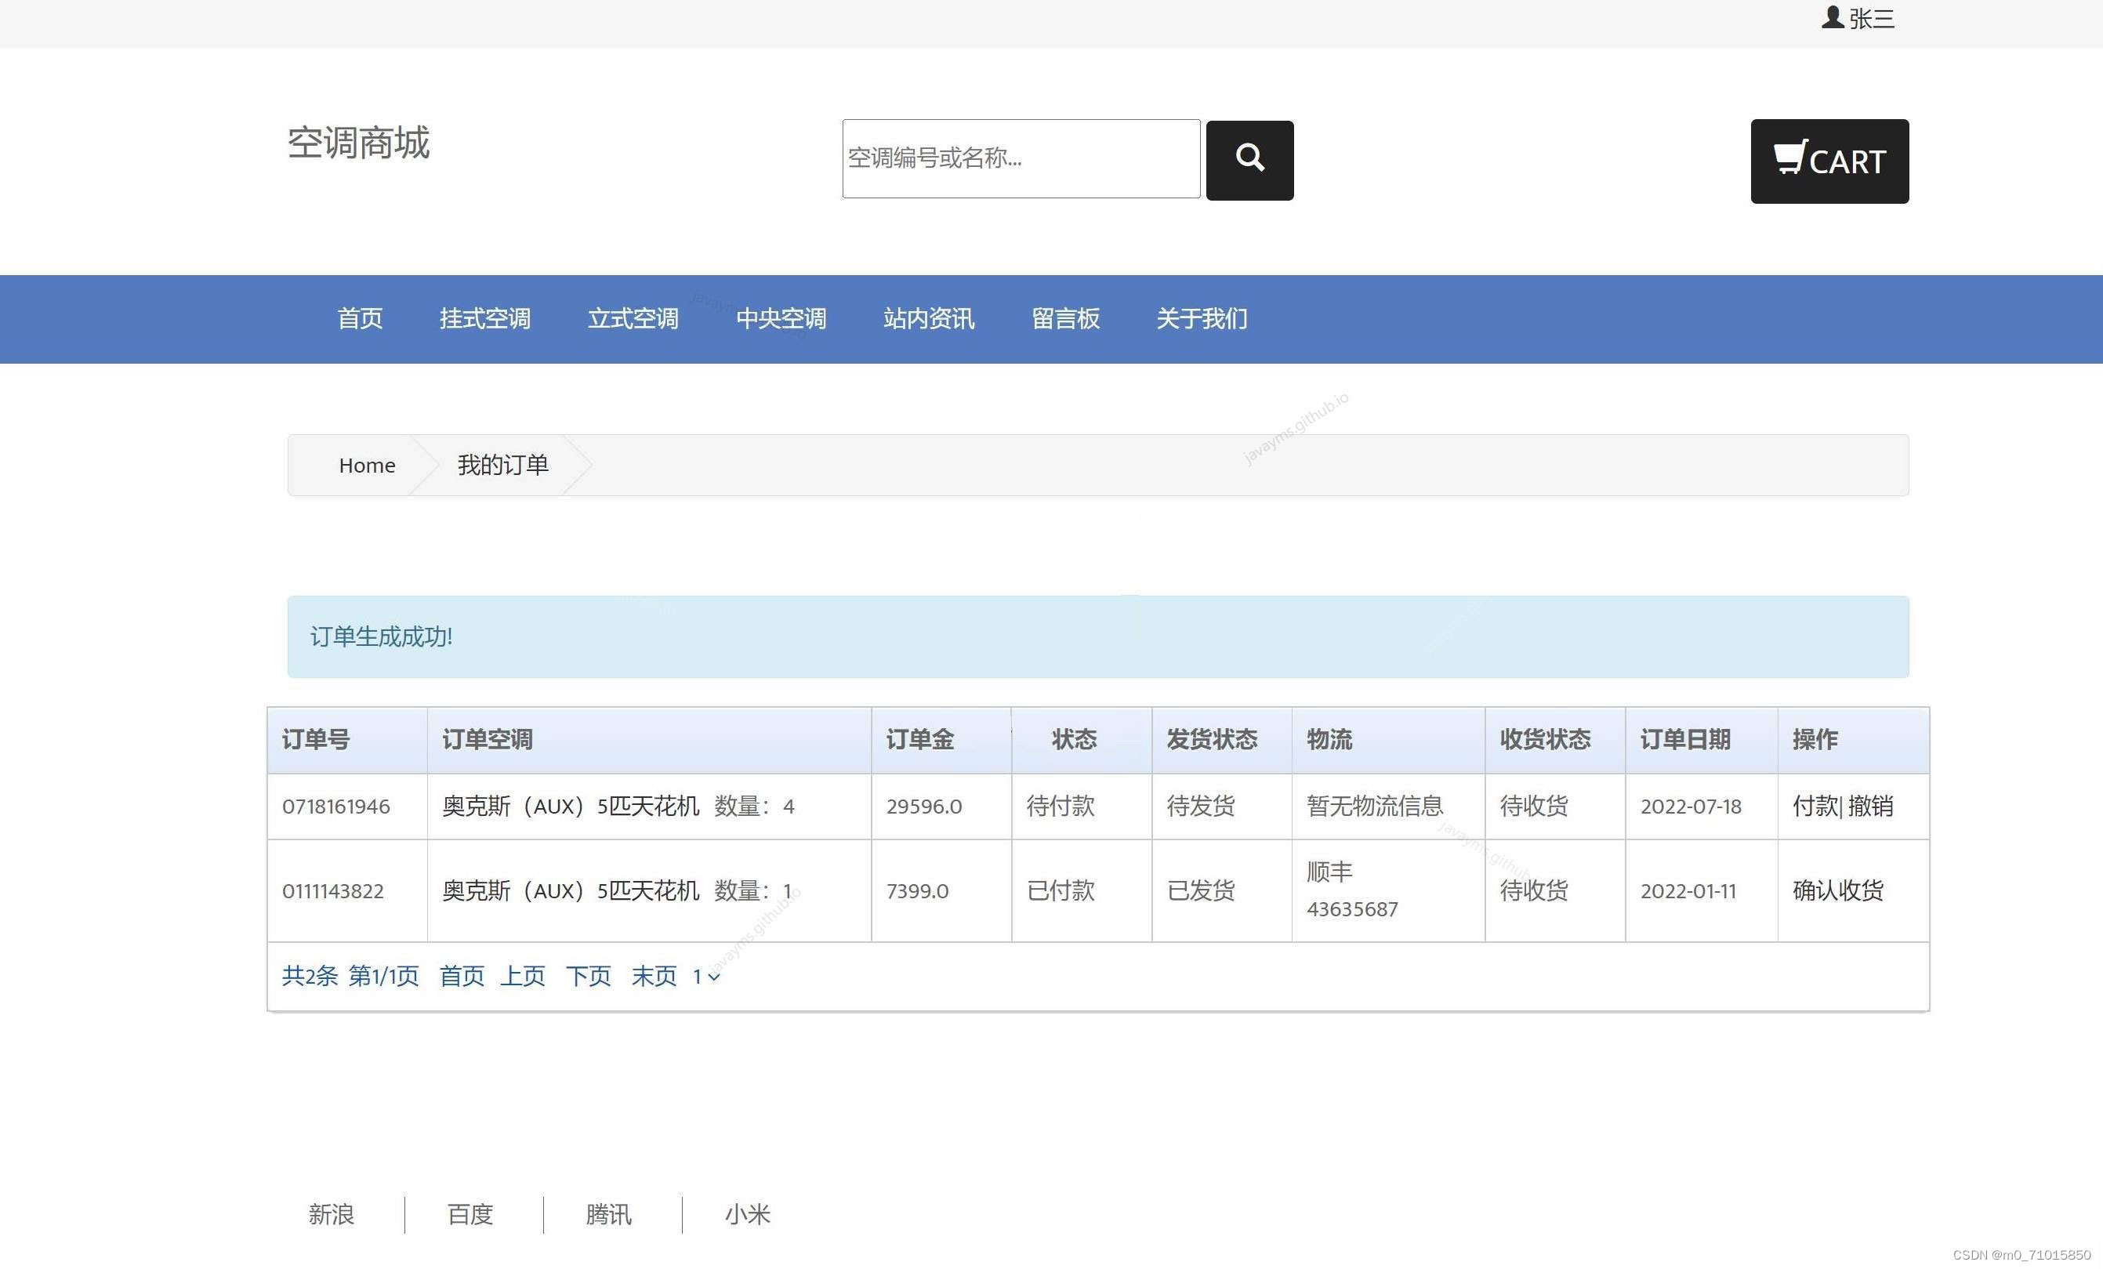The height and width of the screenshot is (1269, 2103).
Task: Focus the 空调编号或名称 search field
Action: tap(1021, 158)
